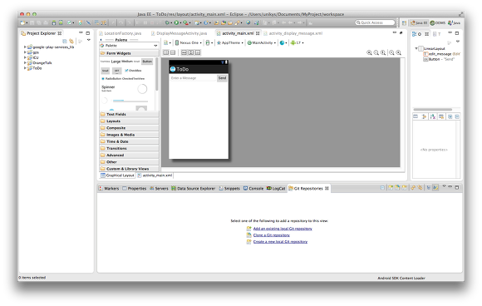
Task: Open the Snippets view tab
Action: pyautogui.click(x=229, y=188)
